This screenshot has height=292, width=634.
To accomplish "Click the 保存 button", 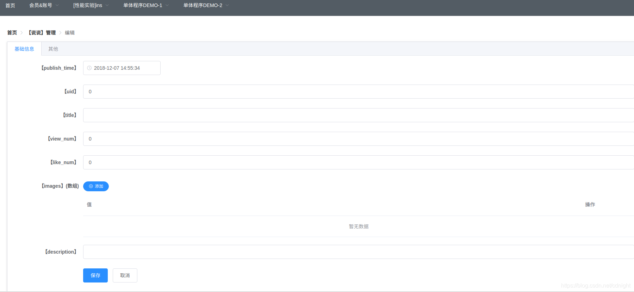I will click(95, 275).
